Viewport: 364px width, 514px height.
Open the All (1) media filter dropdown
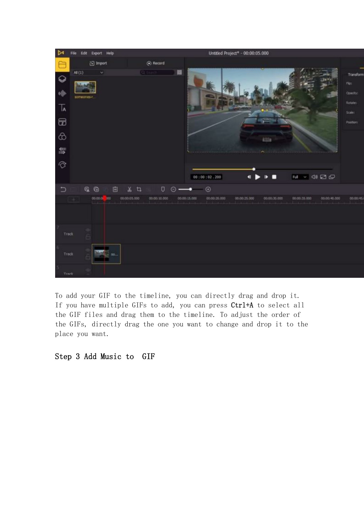(88, 72)
